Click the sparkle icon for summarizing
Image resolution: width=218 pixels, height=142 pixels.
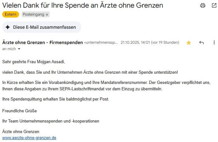click(x=8, y=27)
